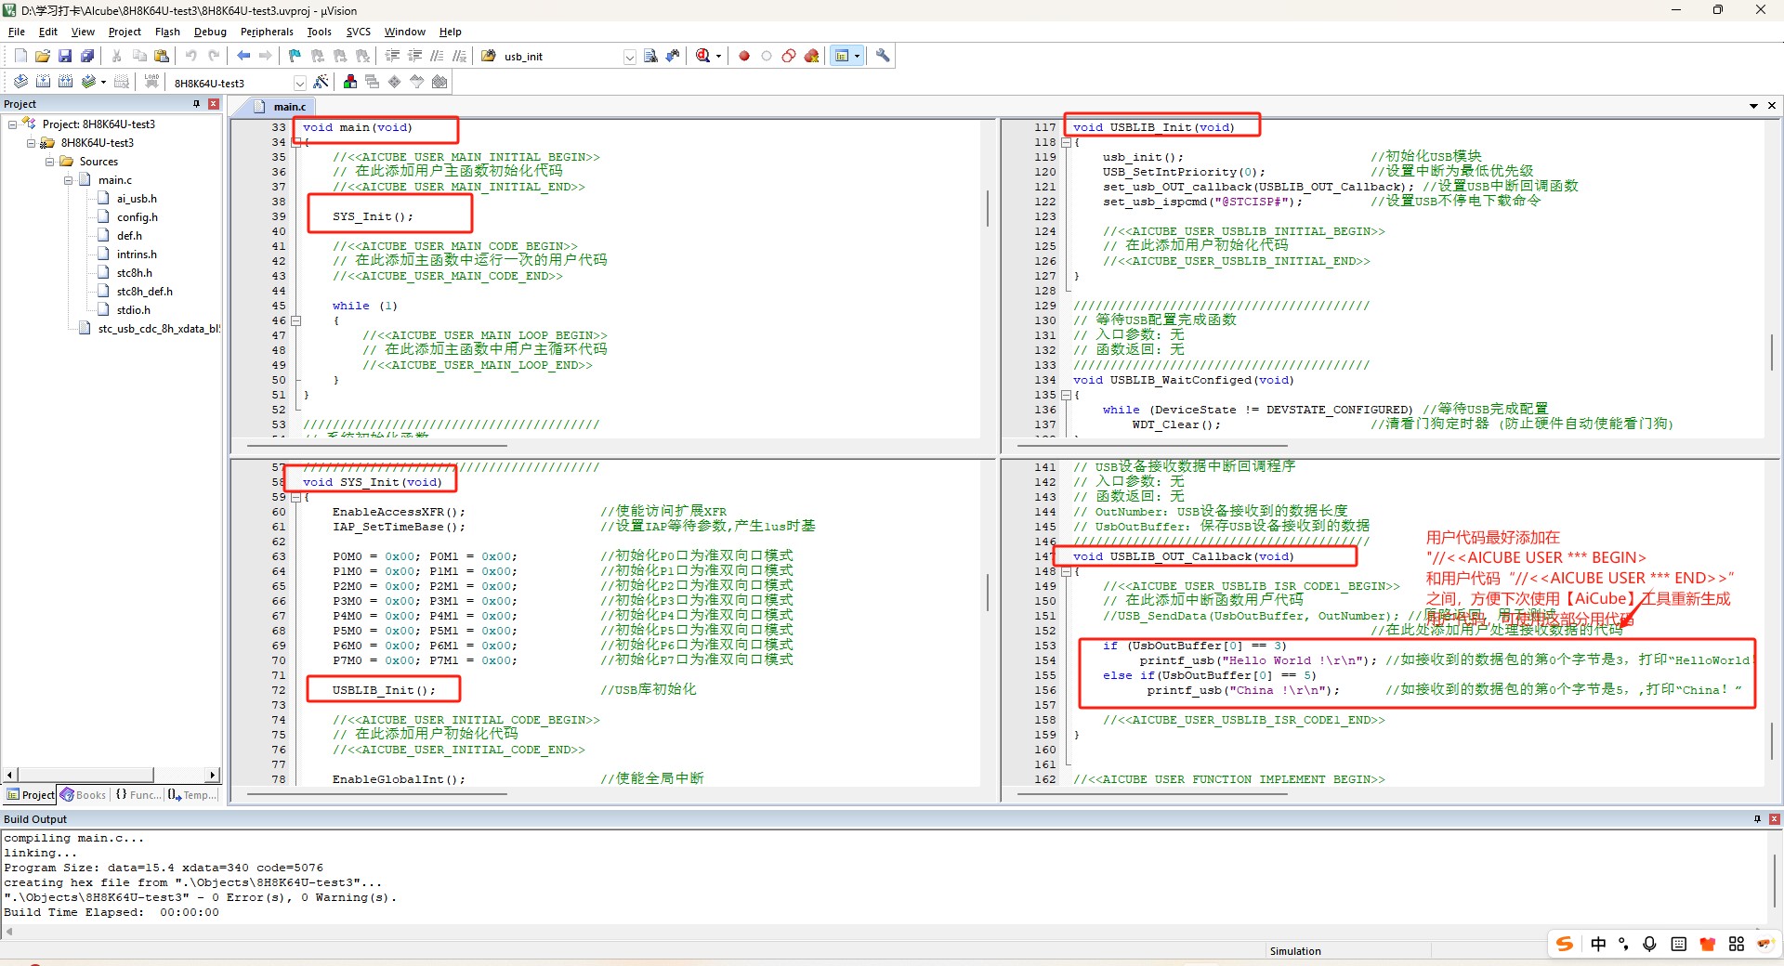
Task: Collapse the while(1) code block at line 46
Action: pyautogui.click(x=296, y=320)
